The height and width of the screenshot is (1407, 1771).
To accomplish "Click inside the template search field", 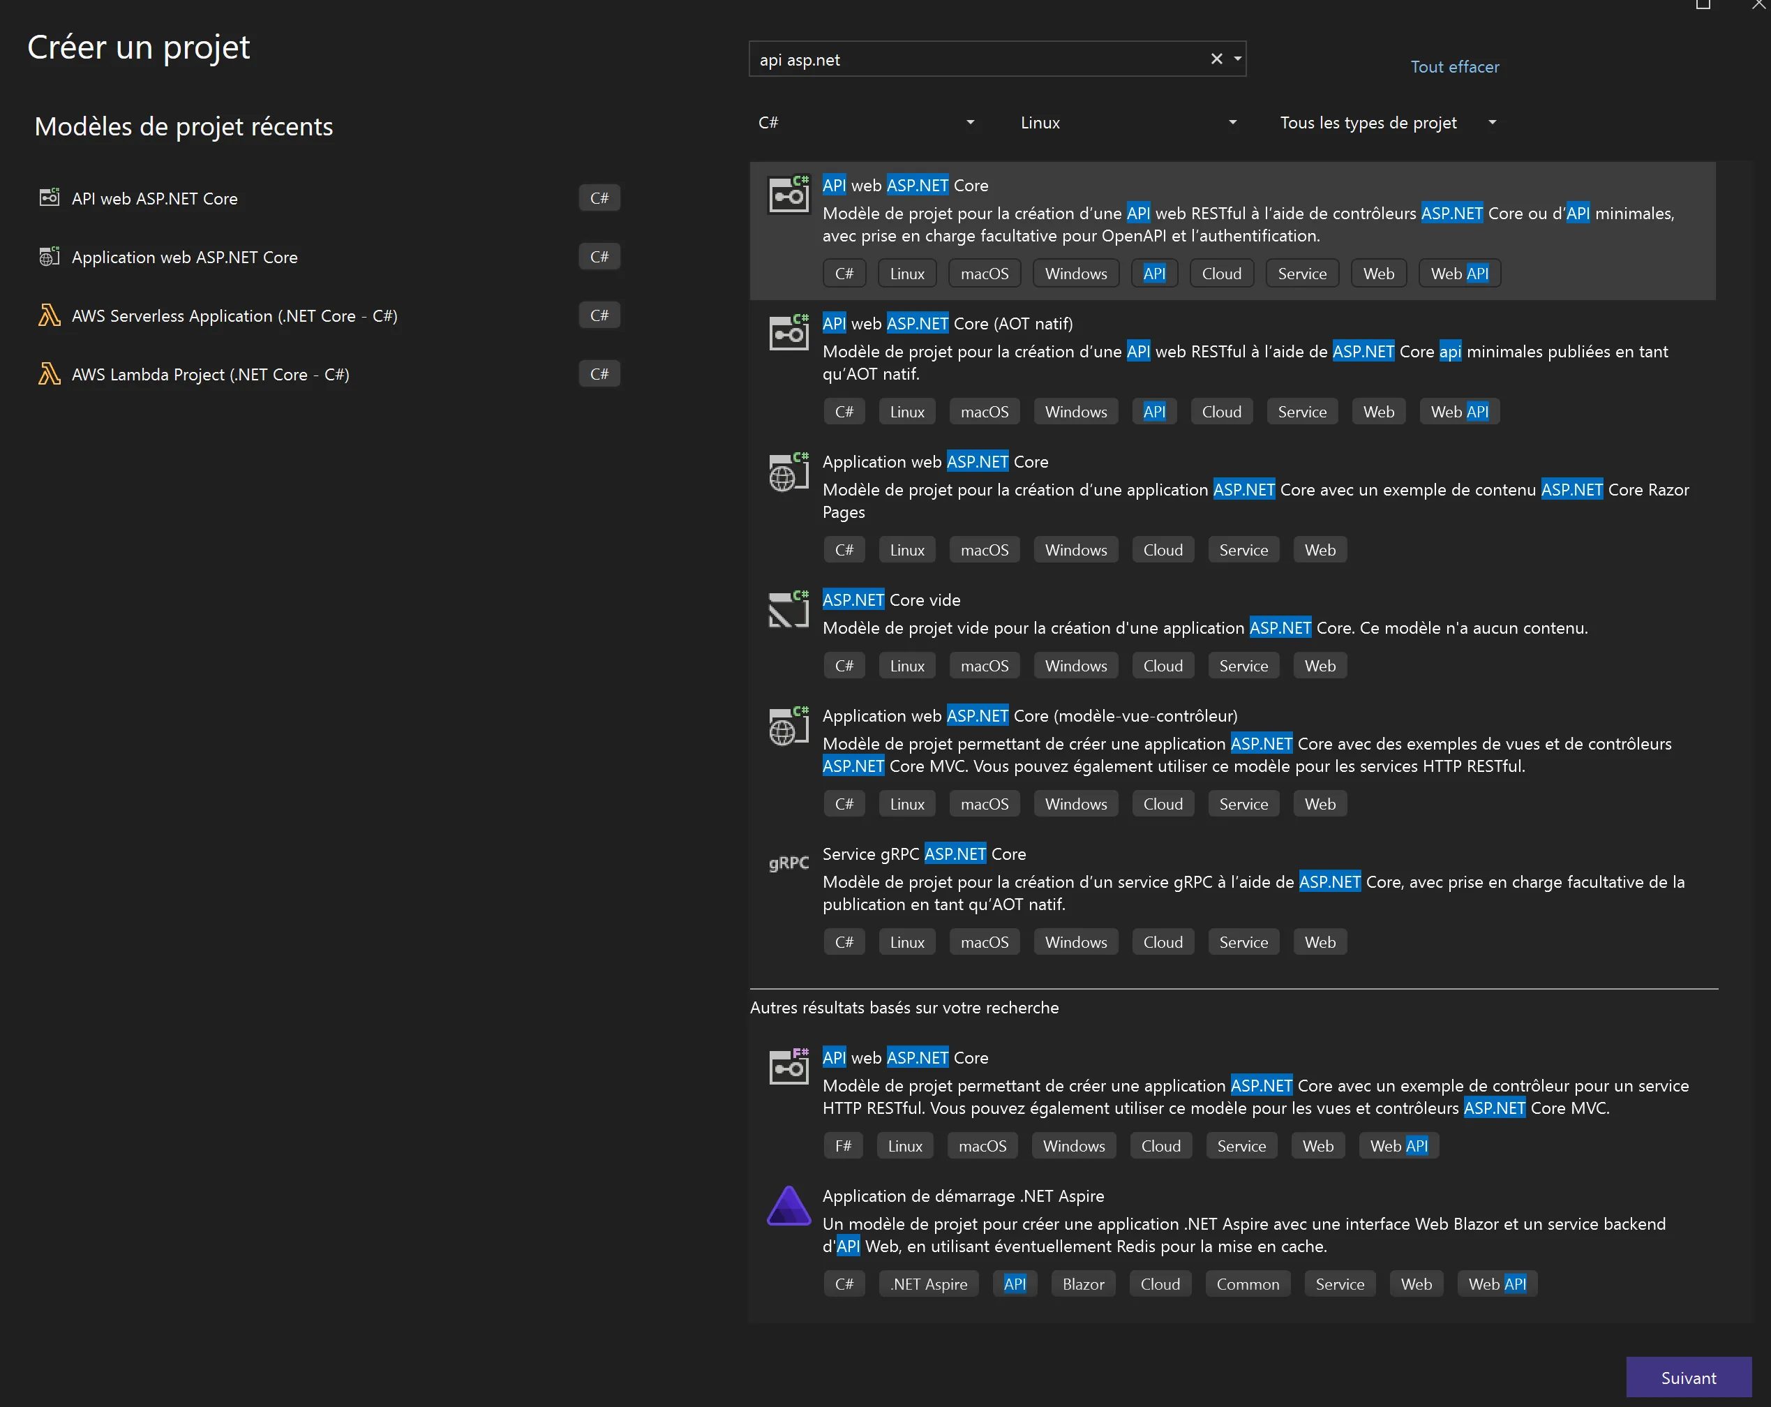I will 978,59.
